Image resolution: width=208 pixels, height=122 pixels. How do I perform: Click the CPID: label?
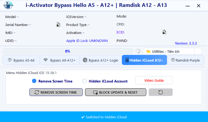tap(121, 24)
